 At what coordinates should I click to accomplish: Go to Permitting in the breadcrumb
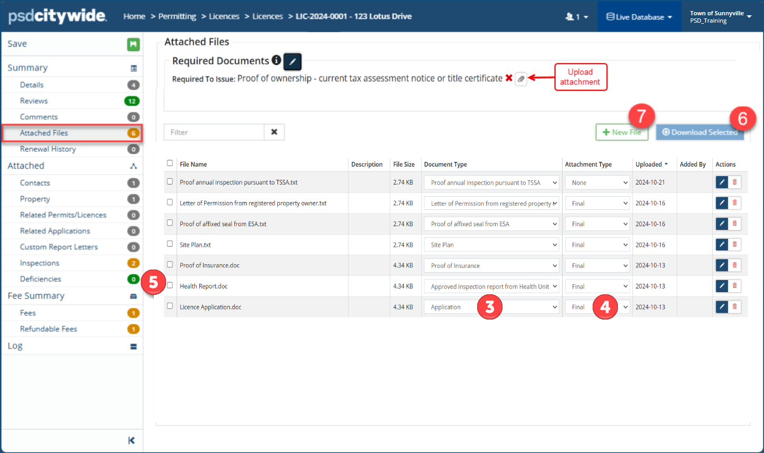[x=177, y=16]
